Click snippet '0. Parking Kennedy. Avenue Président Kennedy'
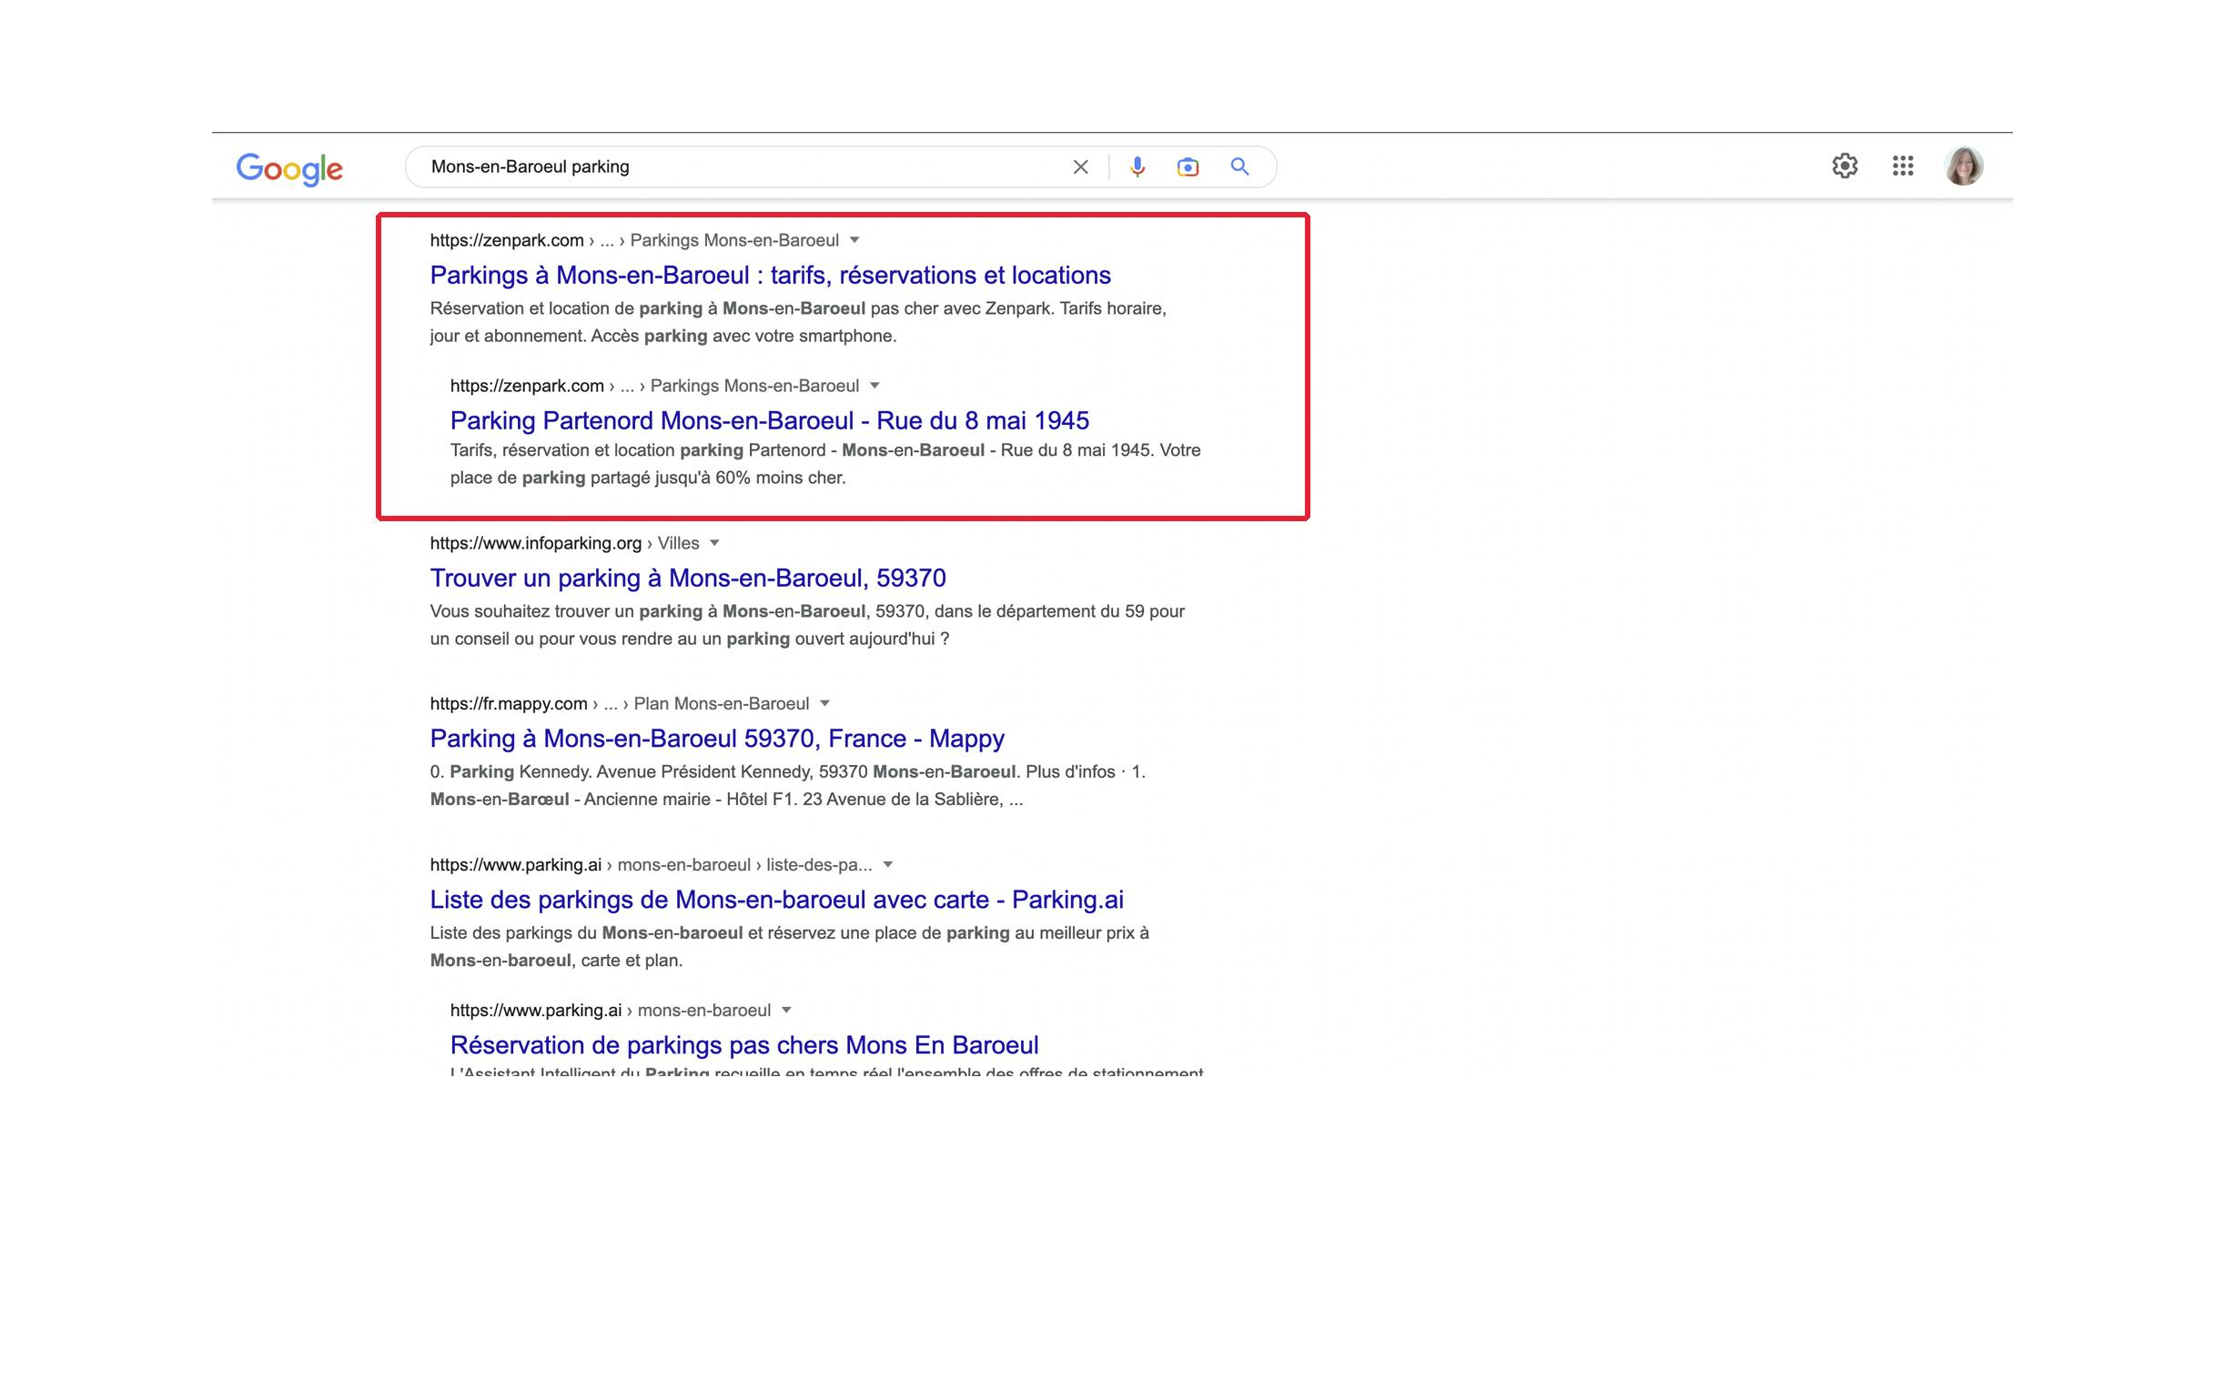This screenshot has width=2224, height=1390. (x=788, y=785)
